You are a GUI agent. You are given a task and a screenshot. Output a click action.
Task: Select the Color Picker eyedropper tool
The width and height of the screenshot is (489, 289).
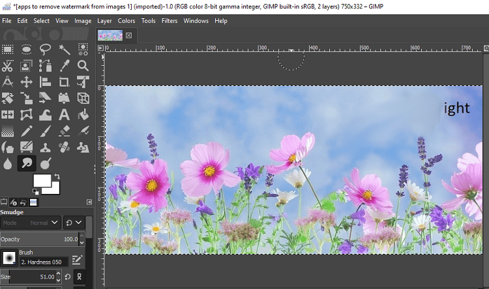65,66
